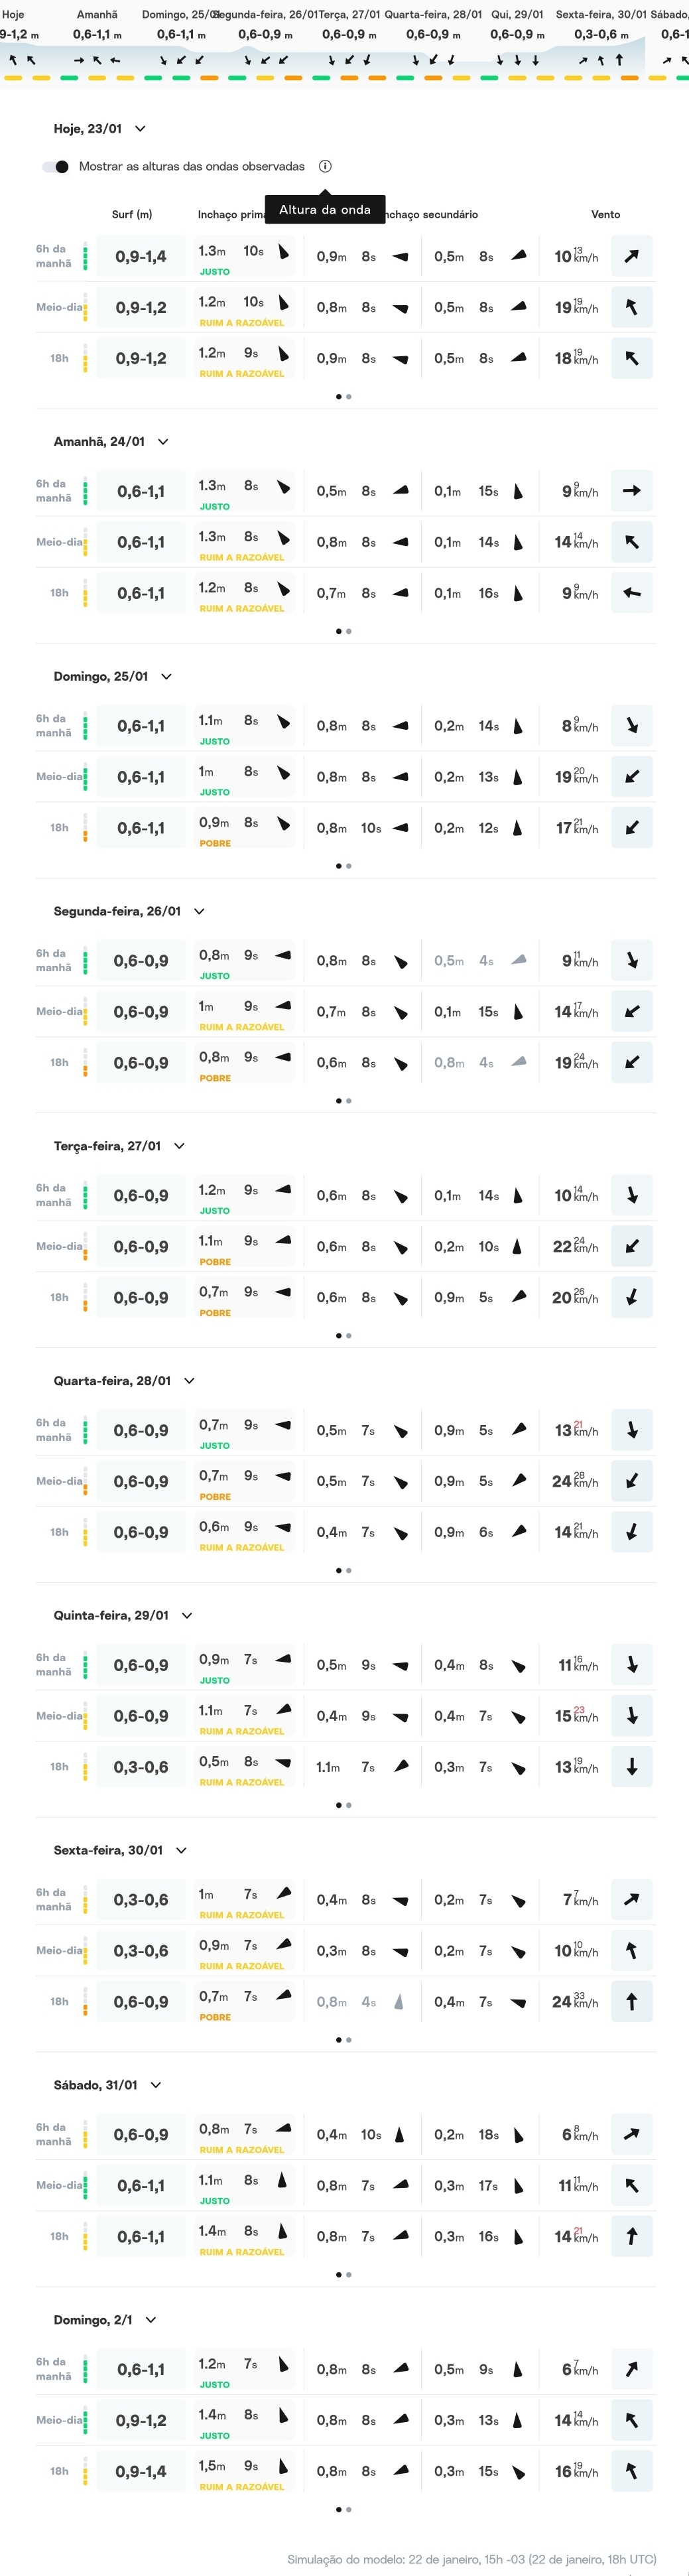The height and width of the screenshot is (2576, 689).
Task: Click wind arrow icon in Amanhã 18h row
Action: click(x=631, y=593)
